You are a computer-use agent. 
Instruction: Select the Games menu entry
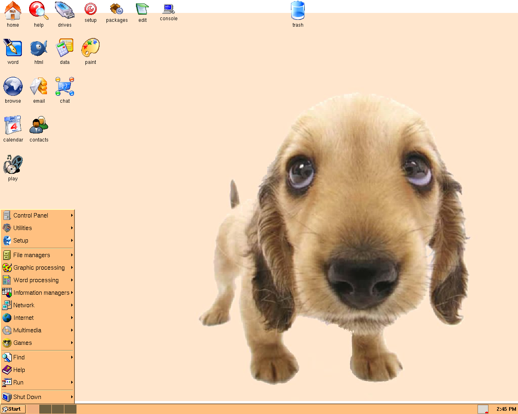point(38,343)
